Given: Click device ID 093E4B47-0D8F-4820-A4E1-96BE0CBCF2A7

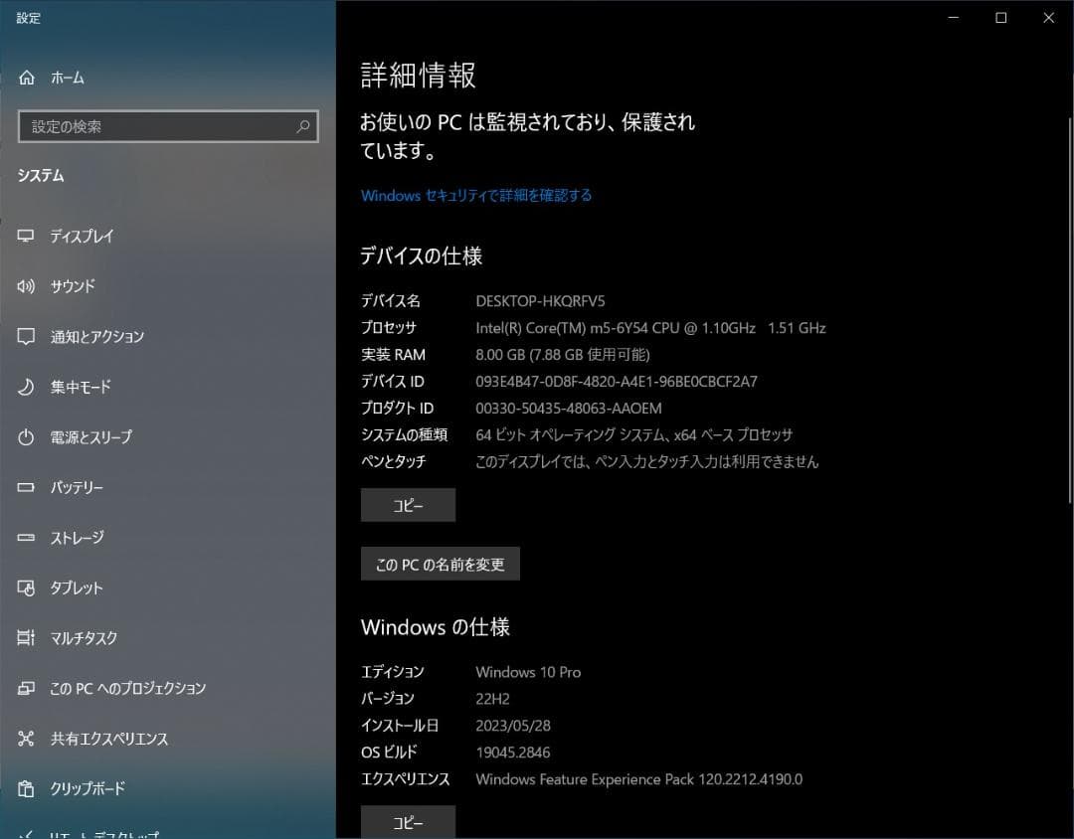Looking at the screenshot, I should pyautogui.click(x=617, y=382).
